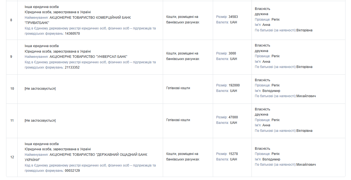Click the amount 192000
The image size is (351, 180).
[x=234, y=85]
